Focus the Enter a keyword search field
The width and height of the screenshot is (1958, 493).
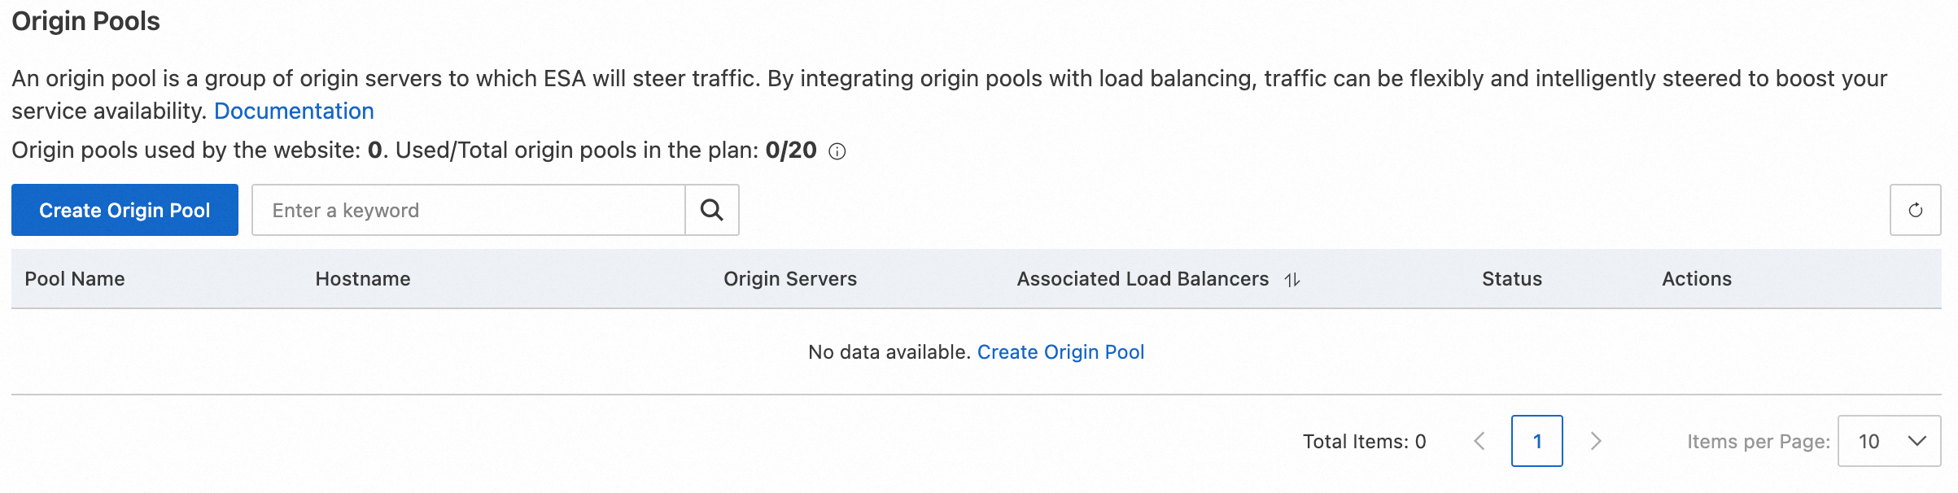469,210
